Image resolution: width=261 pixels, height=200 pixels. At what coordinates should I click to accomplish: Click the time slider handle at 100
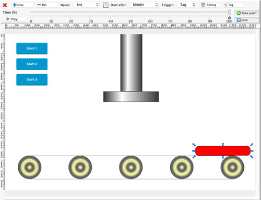[x=230, y=13]
